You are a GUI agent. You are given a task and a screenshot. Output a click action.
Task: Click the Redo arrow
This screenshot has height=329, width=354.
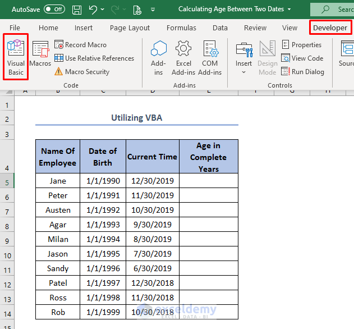(x=115, y=10)
